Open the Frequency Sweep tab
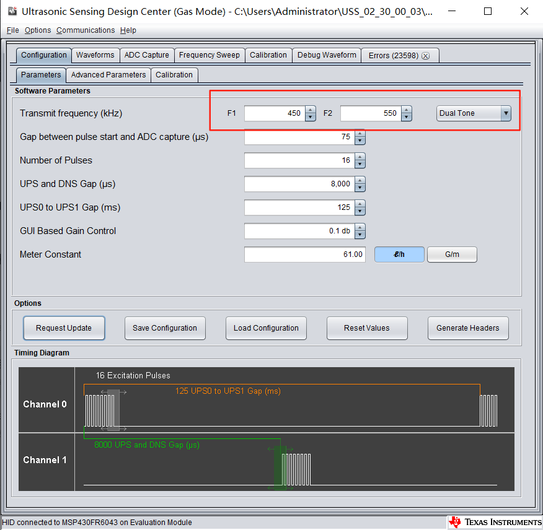Viewport: 543px width, 530px height. [210, 55]
